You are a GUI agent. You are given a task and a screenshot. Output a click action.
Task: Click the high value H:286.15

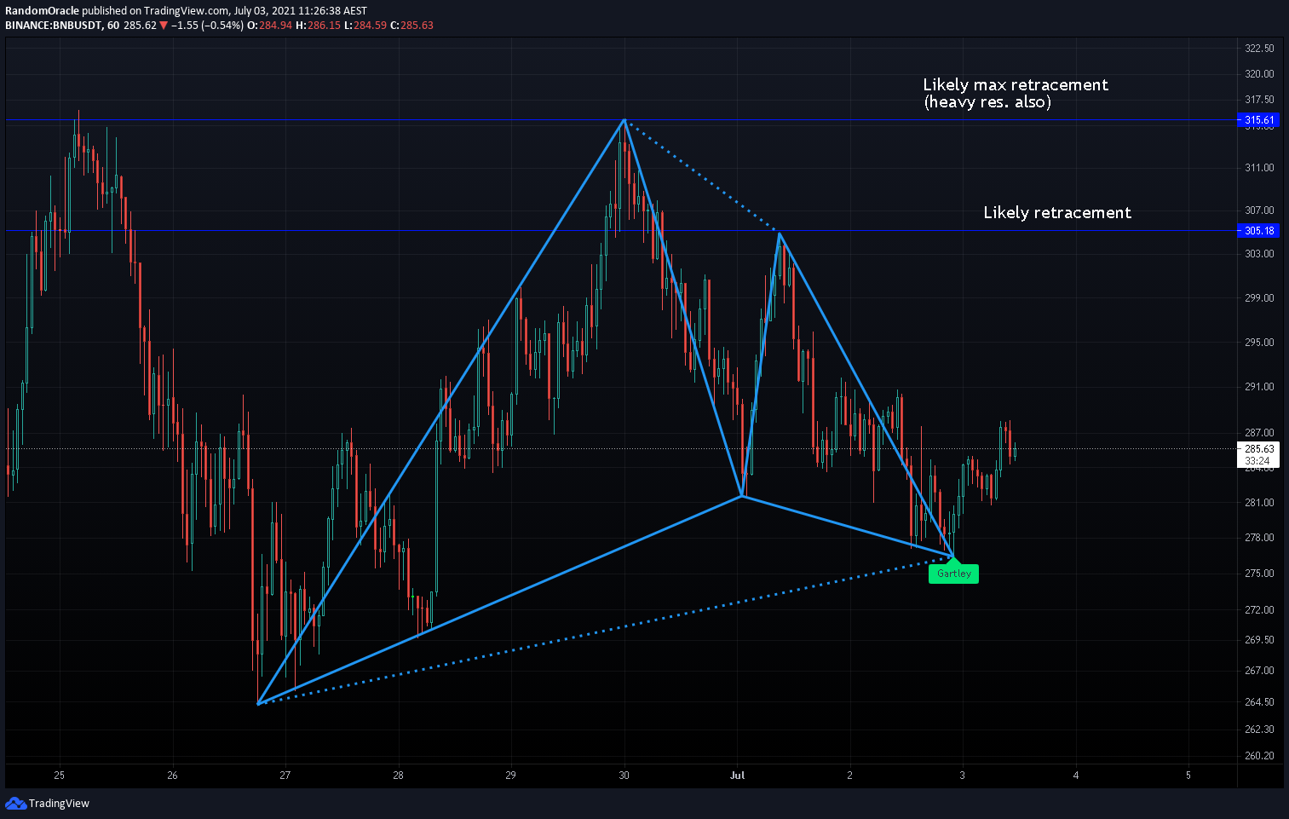[x=318, y=26]
